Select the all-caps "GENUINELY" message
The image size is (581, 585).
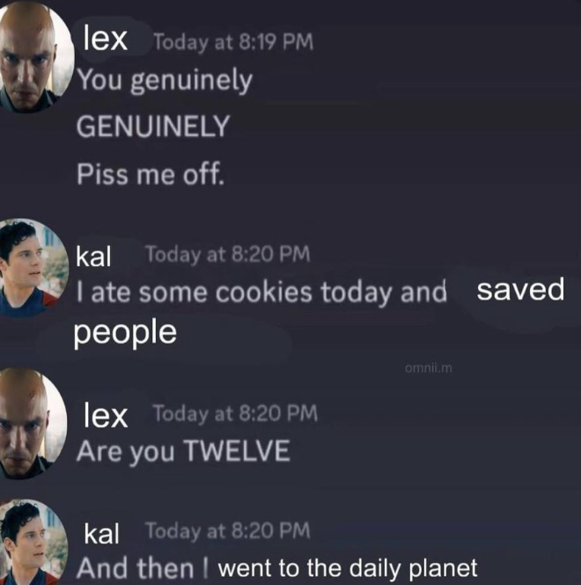153,126
